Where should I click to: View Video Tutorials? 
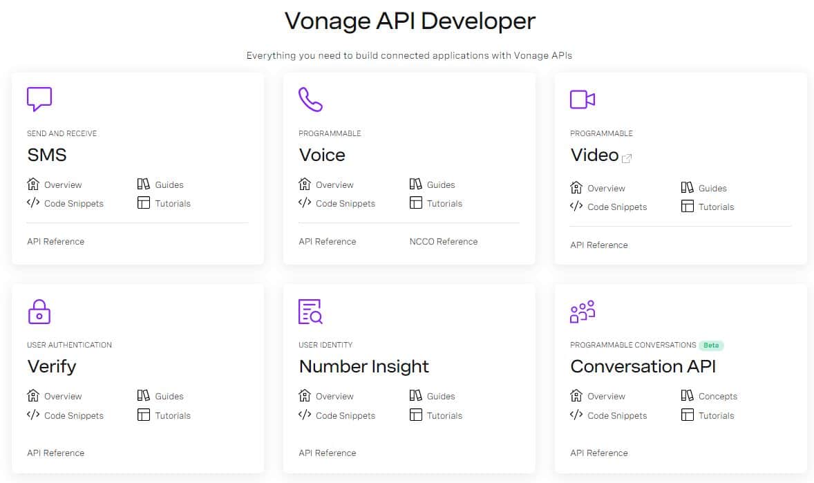717,207
